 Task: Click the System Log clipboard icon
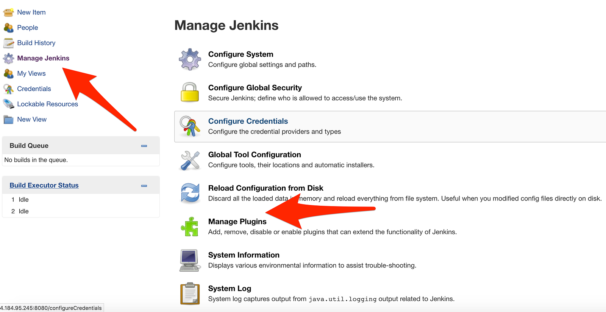coord(190,293)
